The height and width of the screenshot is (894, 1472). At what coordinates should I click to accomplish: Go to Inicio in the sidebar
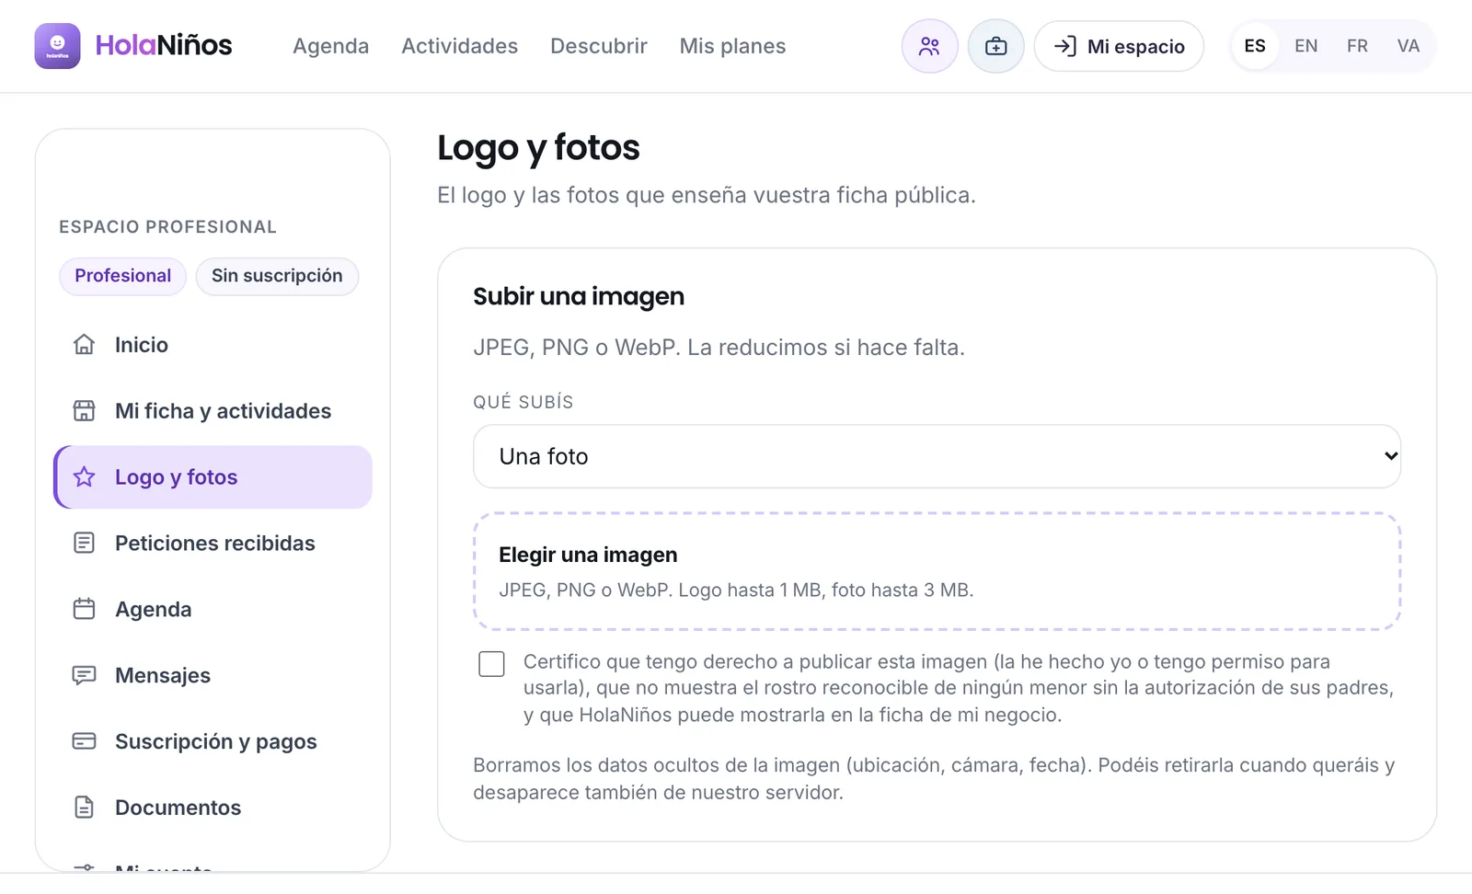[213, 345]
